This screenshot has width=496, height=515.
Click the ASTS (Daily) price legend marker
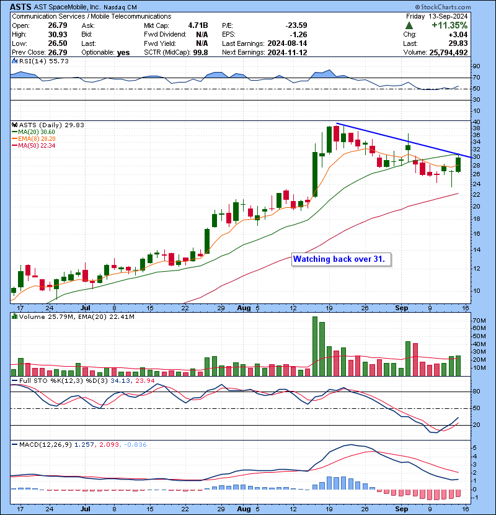[14, 125]
